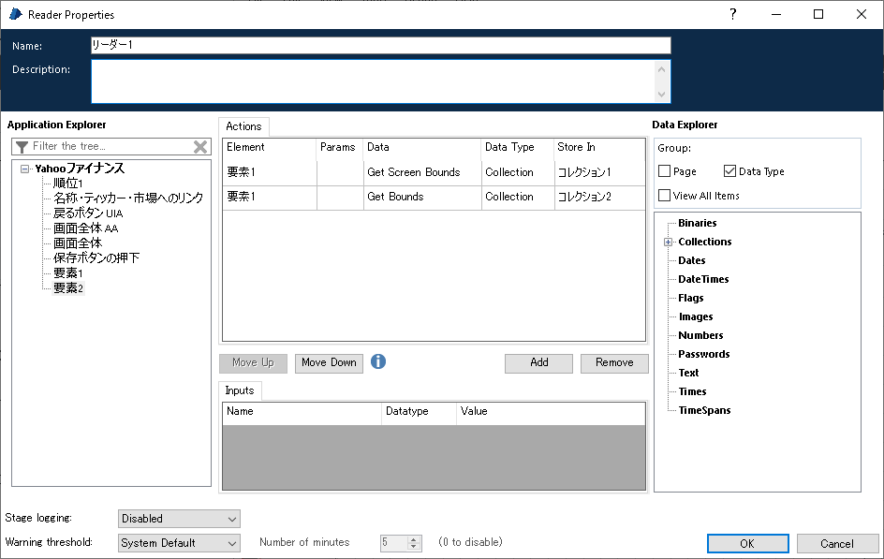Image resolution: width=884 pixels, height=559 pixels.
Task: Select the plain 画面全体 tree item without AA
Action: click(x=78, y=243)
